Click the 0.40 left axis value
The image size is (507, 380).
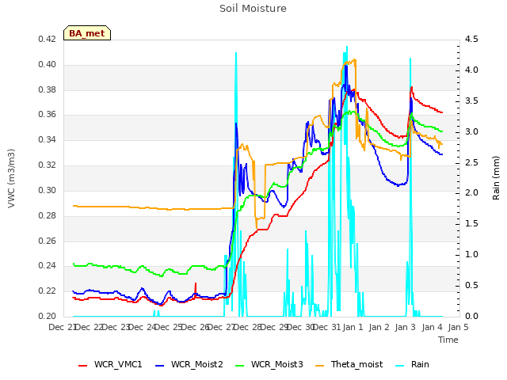tap(48, 65)
